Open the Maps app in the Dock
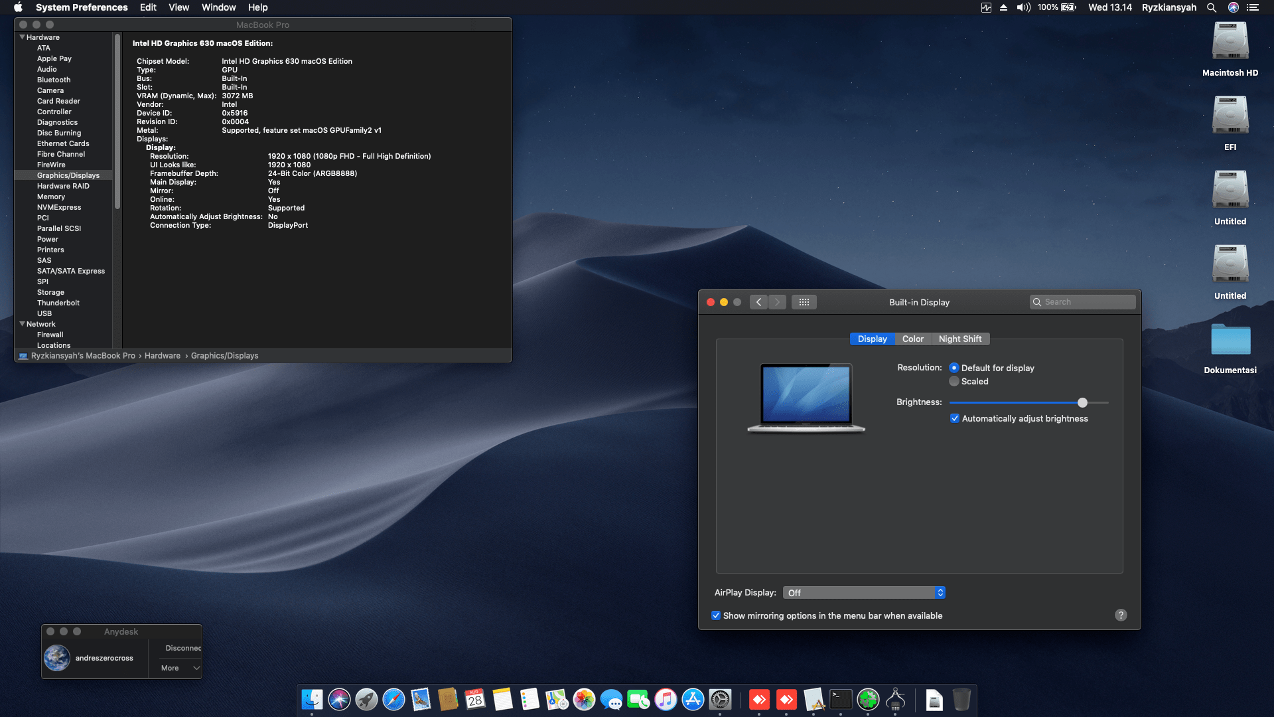1274x717 pixels. coord(556,700)
